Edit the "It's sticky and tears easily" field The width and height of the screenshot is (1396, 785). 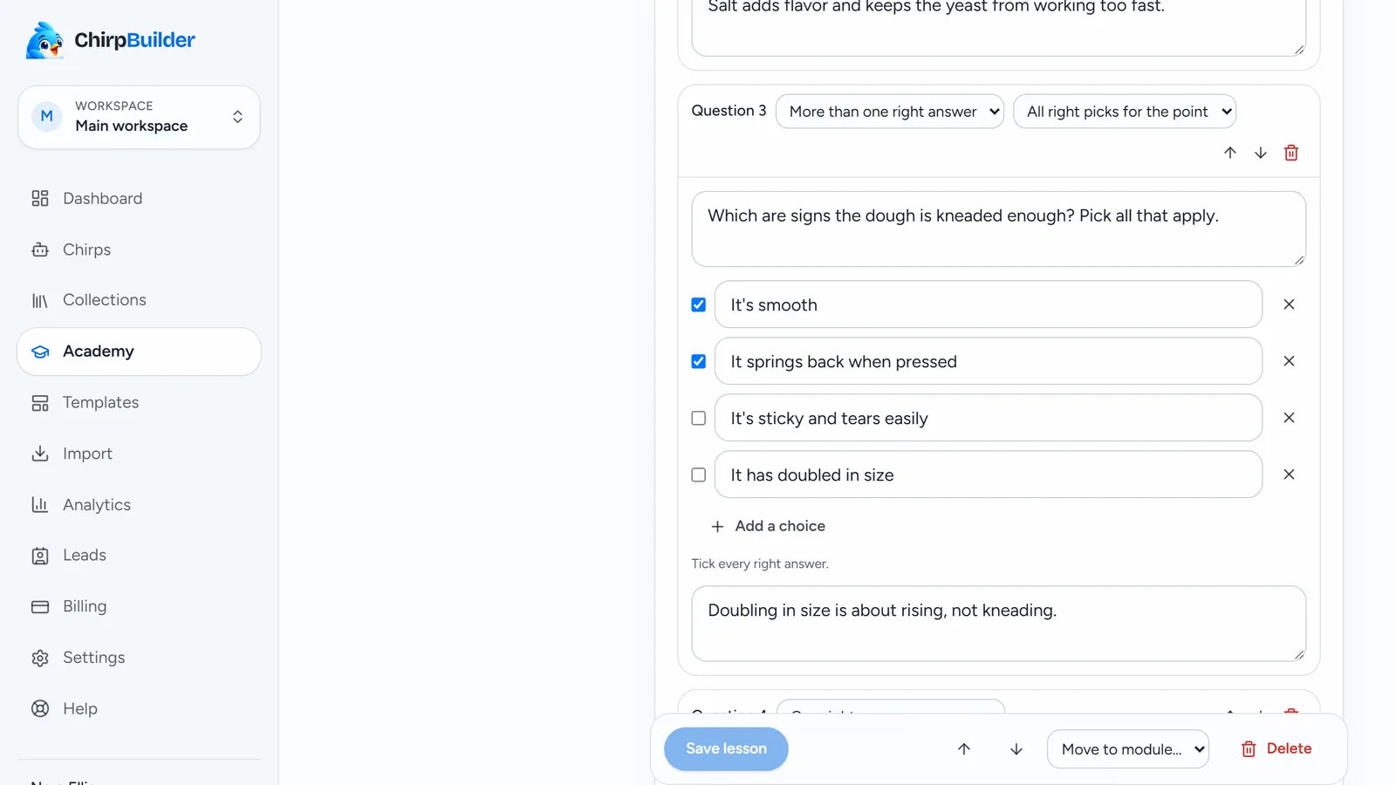[988, 418]
